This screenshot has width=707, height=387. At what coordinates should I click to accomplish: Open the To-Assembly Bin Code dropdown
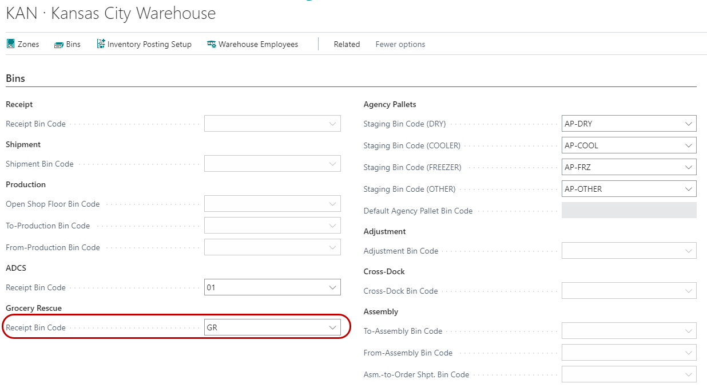click(688, 331)
